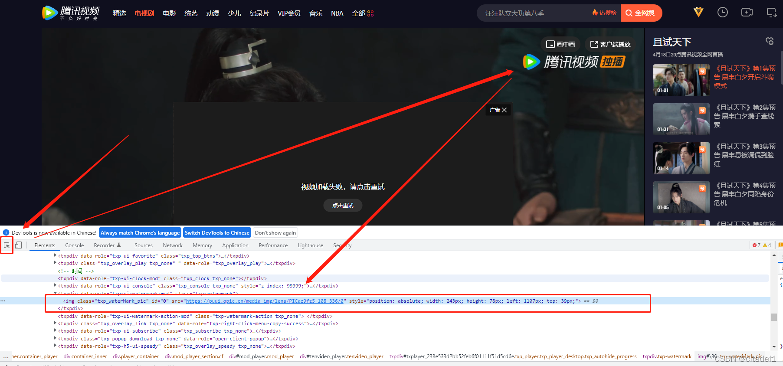This screenshot has height=366, width=783.
Task: Switch to the Application tab
Action: point(236,245)
